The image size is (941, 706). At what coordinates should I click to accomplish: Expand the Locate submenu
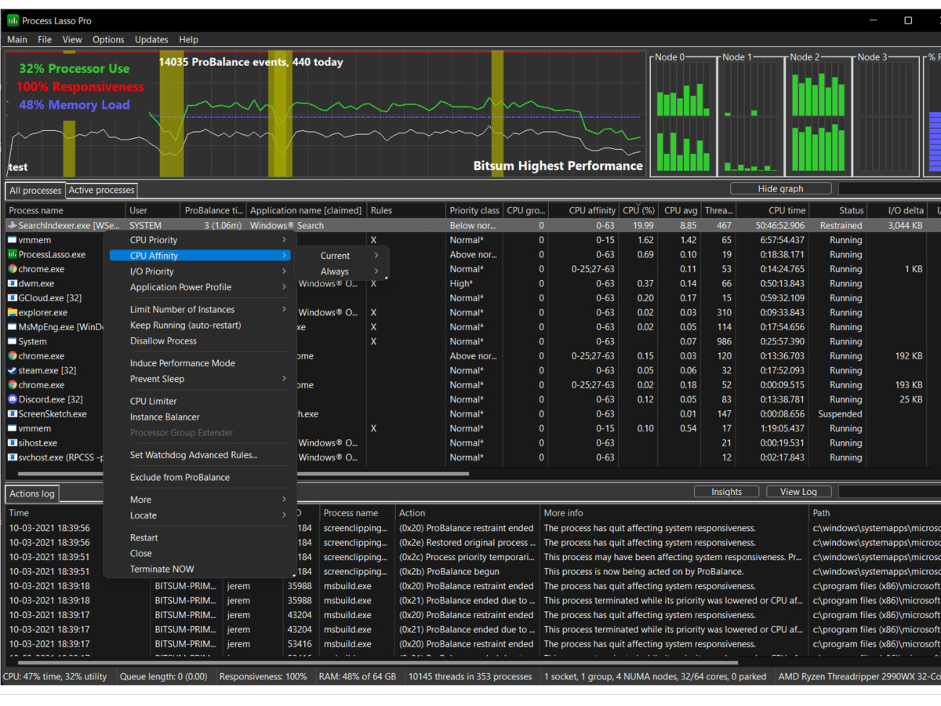click(x=200, y=515)
